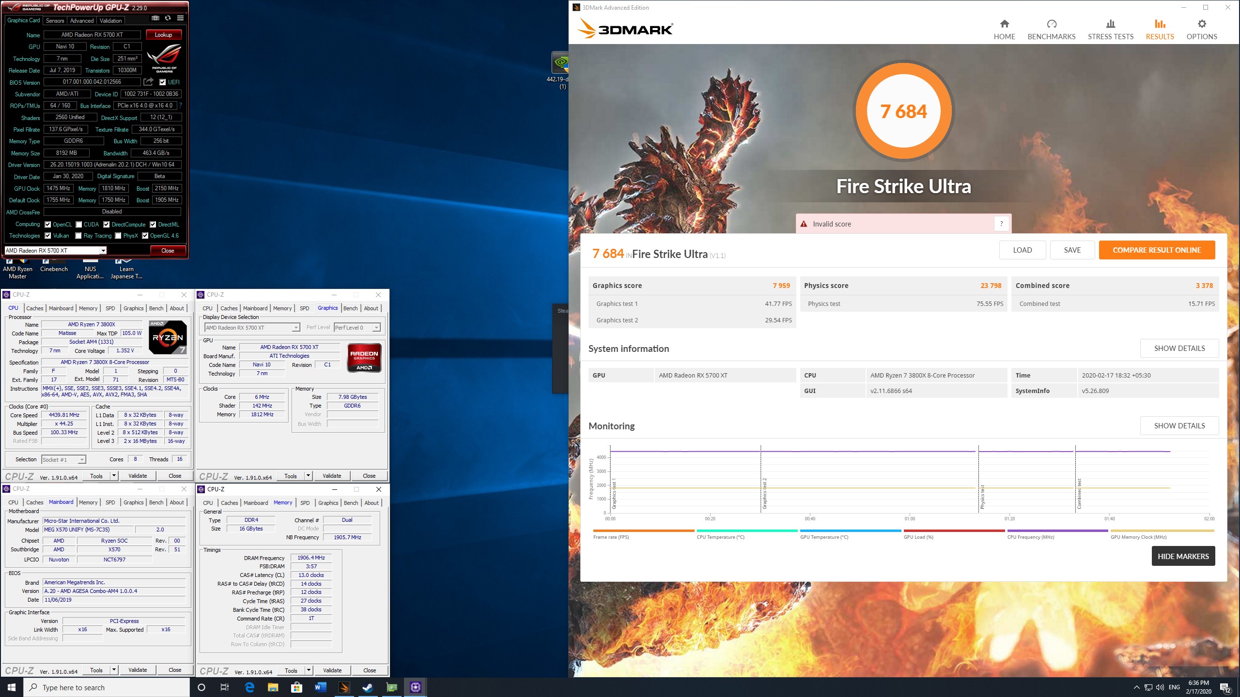Switch to GPU-Z Sensors tab

coord(55,20)
